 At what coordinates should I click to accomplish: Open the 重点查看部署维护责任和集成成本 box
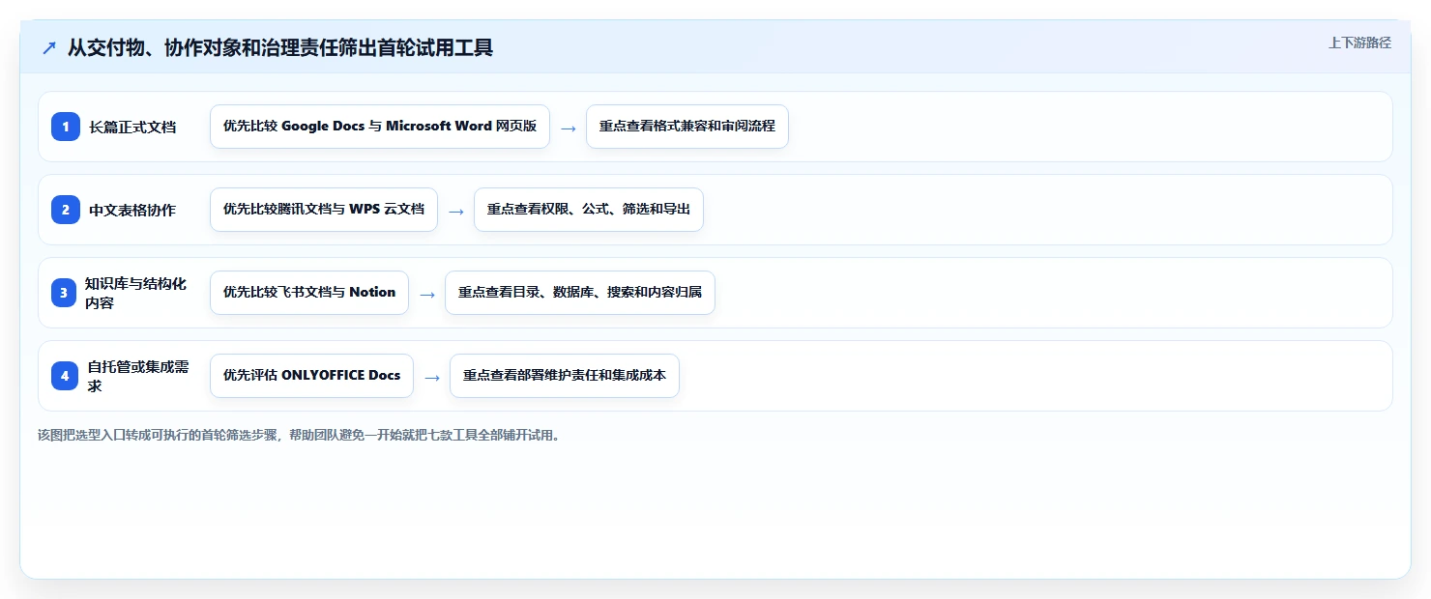point(565,376)
